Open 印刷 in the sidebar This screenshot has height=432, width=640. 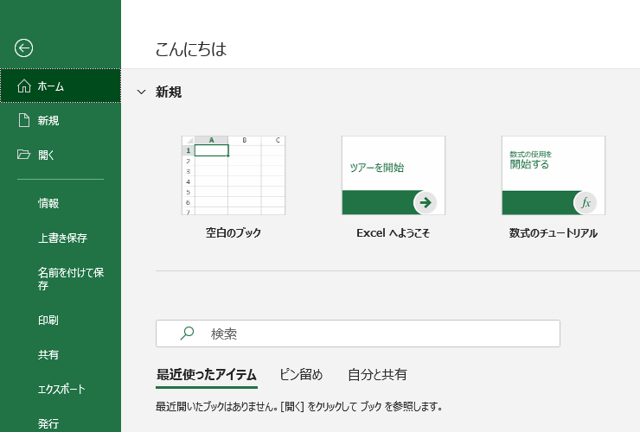click(61, 321)
